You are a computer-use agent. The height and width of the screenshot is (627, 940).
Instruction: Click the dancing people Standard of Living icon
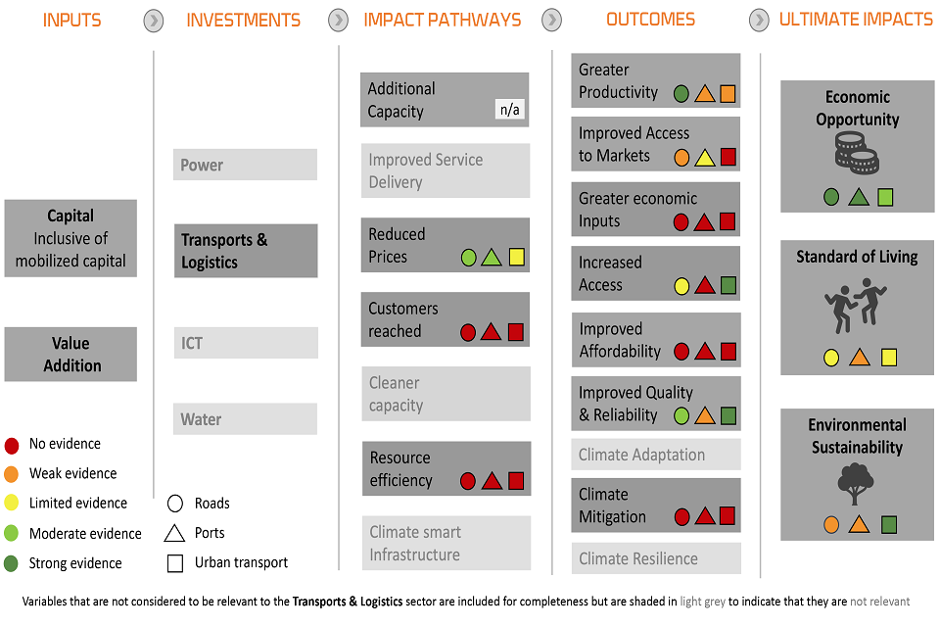coord(857,304)
